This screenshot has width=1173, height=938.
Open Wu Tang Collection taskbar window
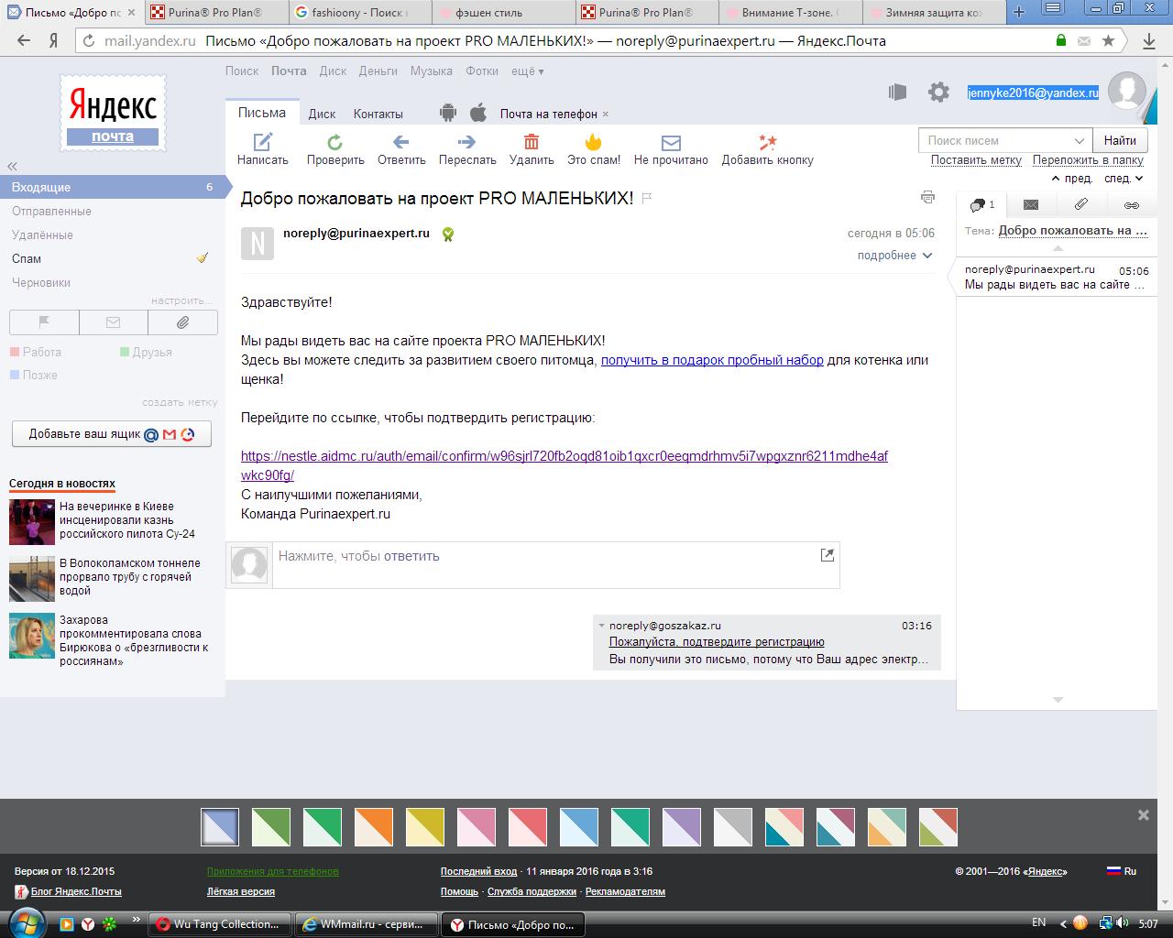(x=220, y=924)
